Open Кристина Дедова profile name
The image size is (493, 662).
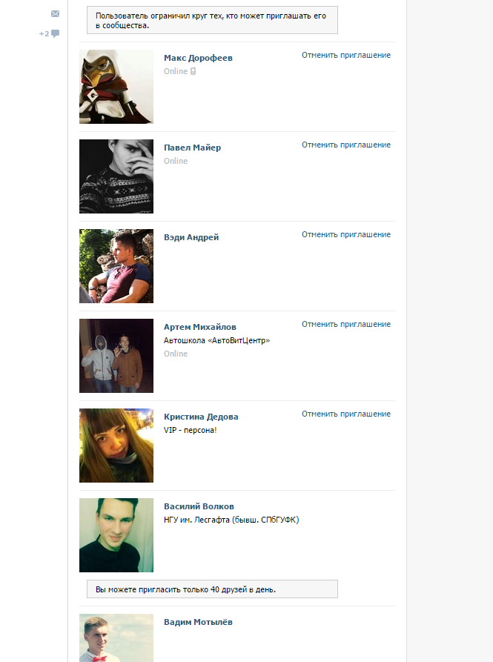(201, 417)
